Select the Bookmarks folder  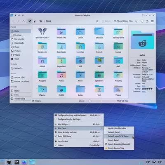pyautogui.click(x=61, y=31)
